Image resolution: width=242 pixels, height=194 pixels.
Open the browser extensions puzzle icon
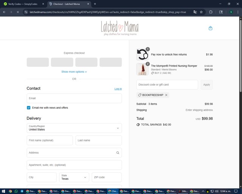point(211,12)
